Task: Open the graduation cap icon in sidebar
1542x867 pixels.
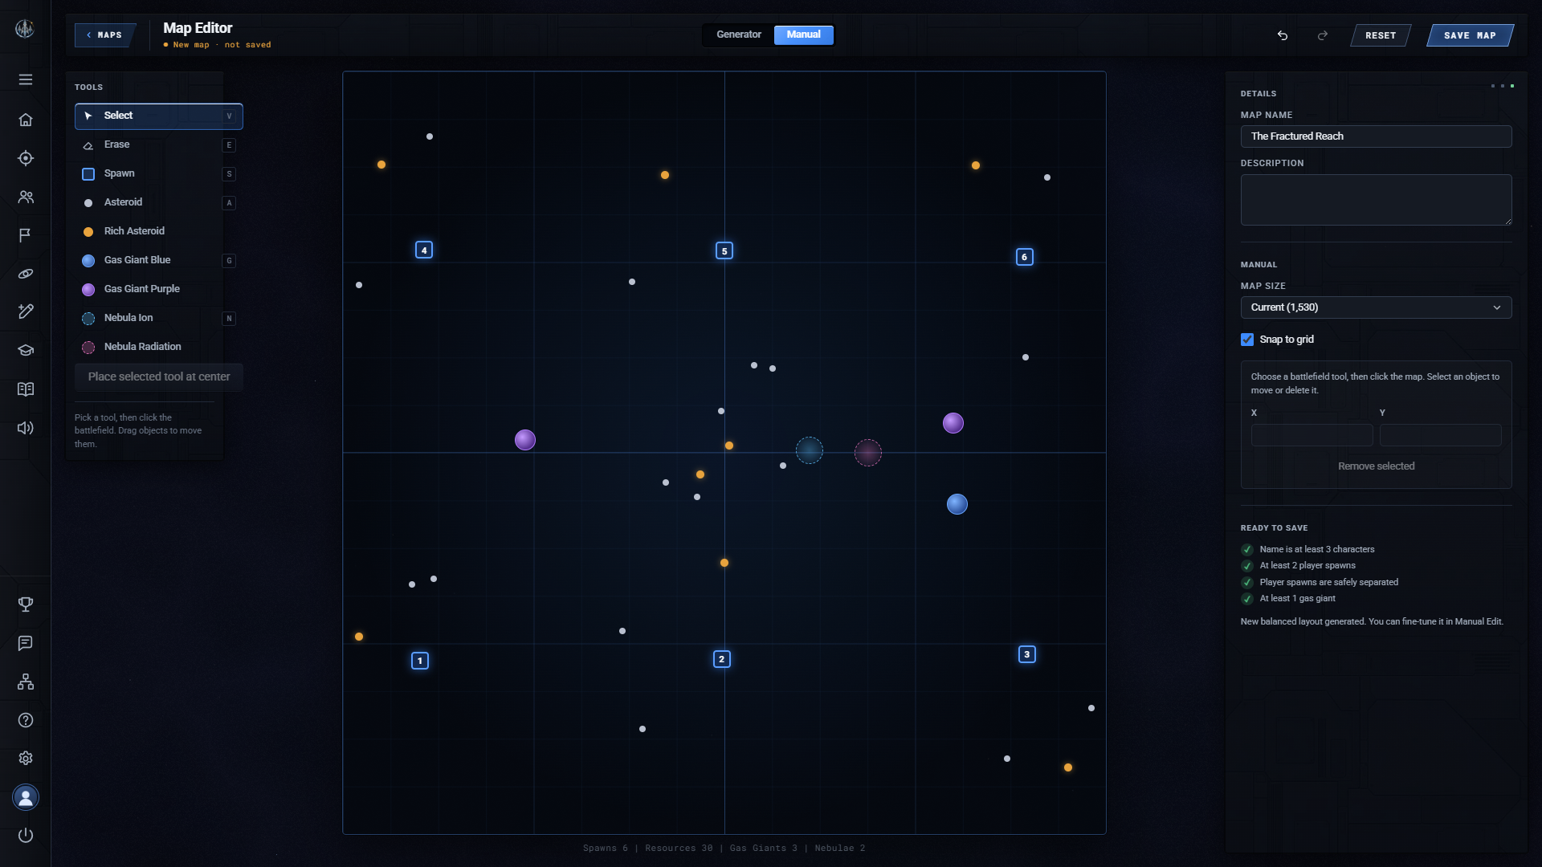Action: 26,350
